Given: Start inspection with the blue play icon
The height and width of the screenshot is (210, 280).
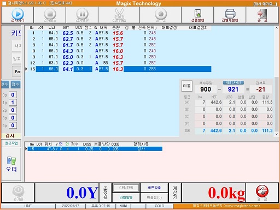Looking at the screenshot, I should point(17,14).
